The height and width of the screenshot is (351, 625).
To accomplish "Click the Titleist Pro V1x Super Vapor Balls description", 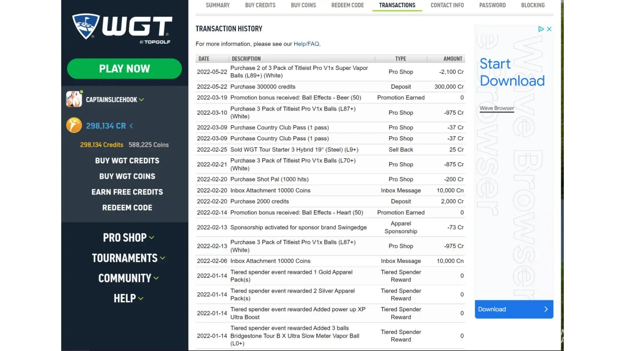I will (299, 72).
